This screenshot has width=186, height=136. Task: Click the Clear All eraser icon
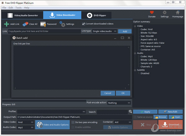coord(25,24)
